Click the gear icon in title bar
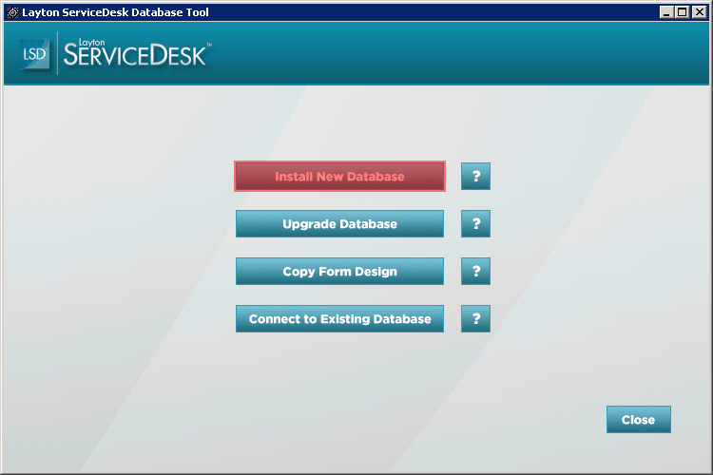 tap(12, 12)
